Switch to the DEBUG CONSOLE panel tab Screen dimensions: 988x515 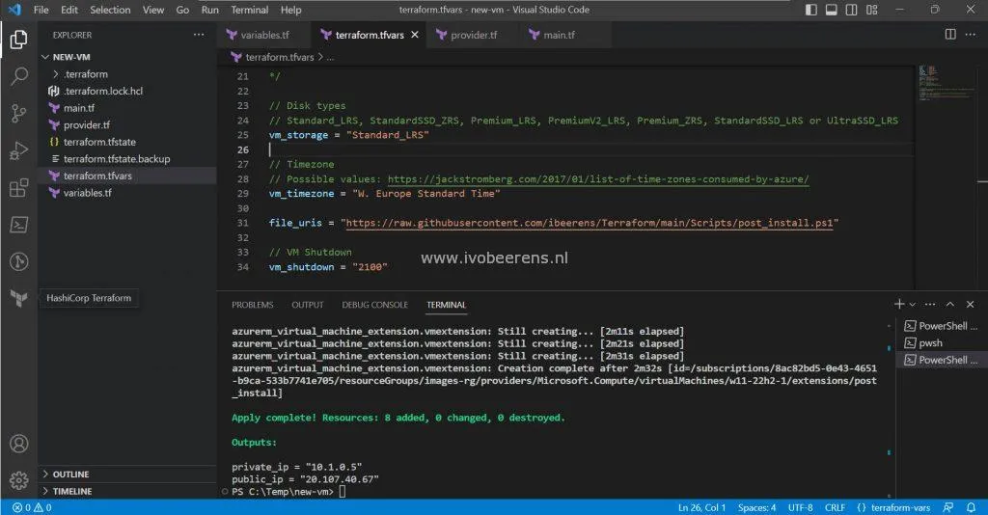(x=375, y=305)
